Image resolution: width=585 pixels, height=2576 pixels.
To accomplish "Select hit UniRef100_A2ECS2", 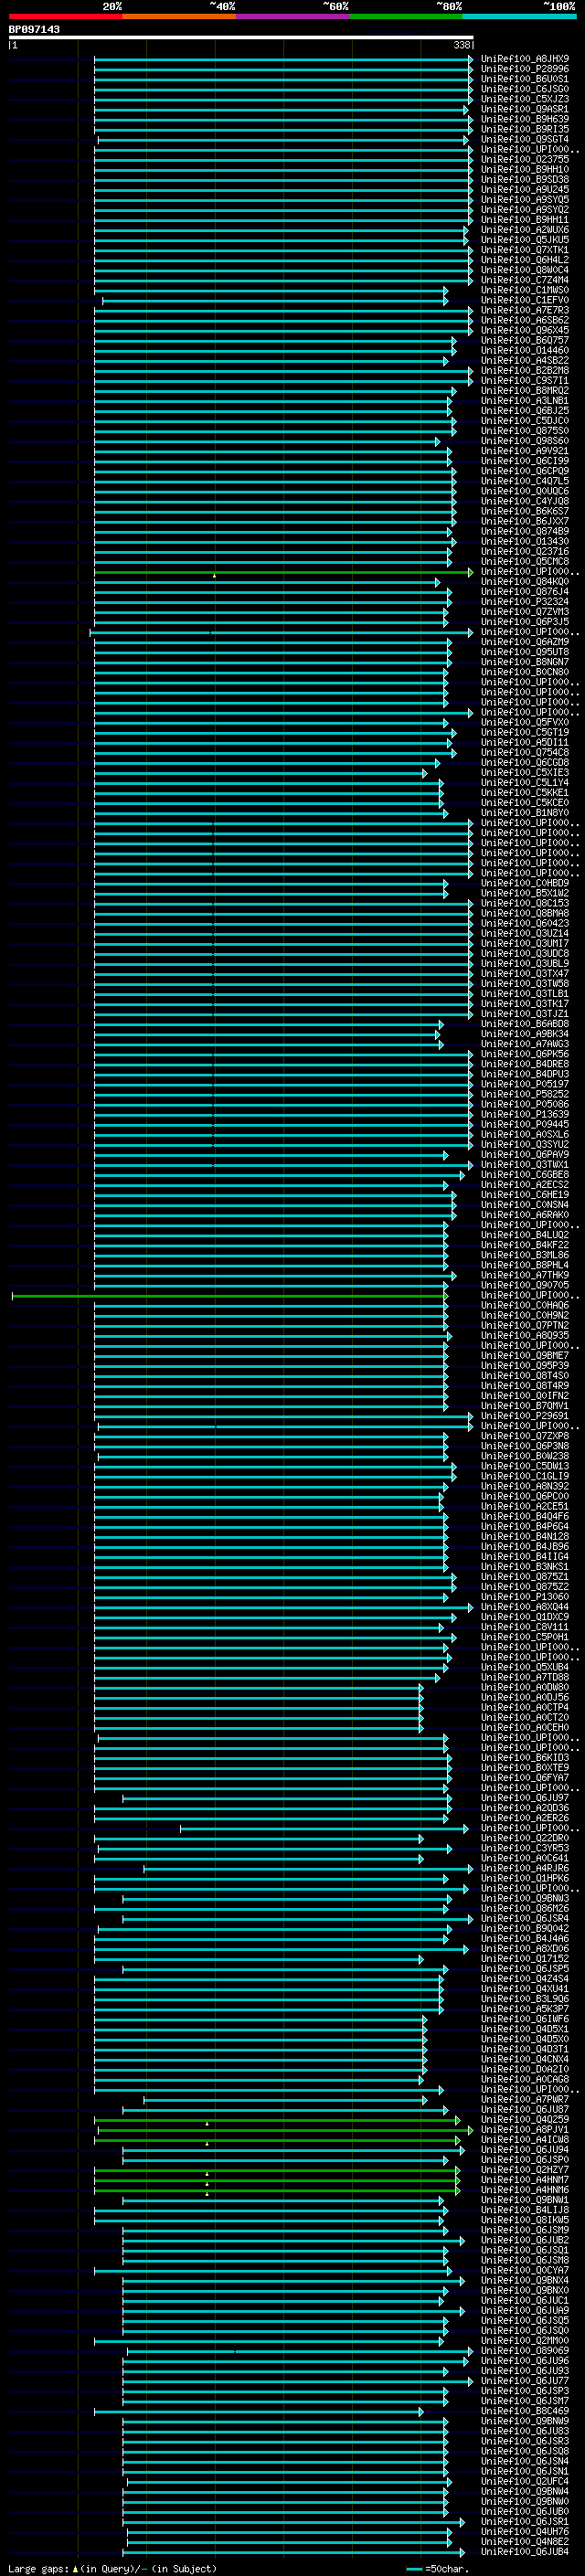I will pos(525,1185).
